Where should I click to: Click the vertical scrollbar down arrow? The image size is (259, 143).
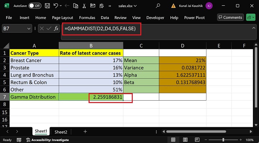[256, 125]
